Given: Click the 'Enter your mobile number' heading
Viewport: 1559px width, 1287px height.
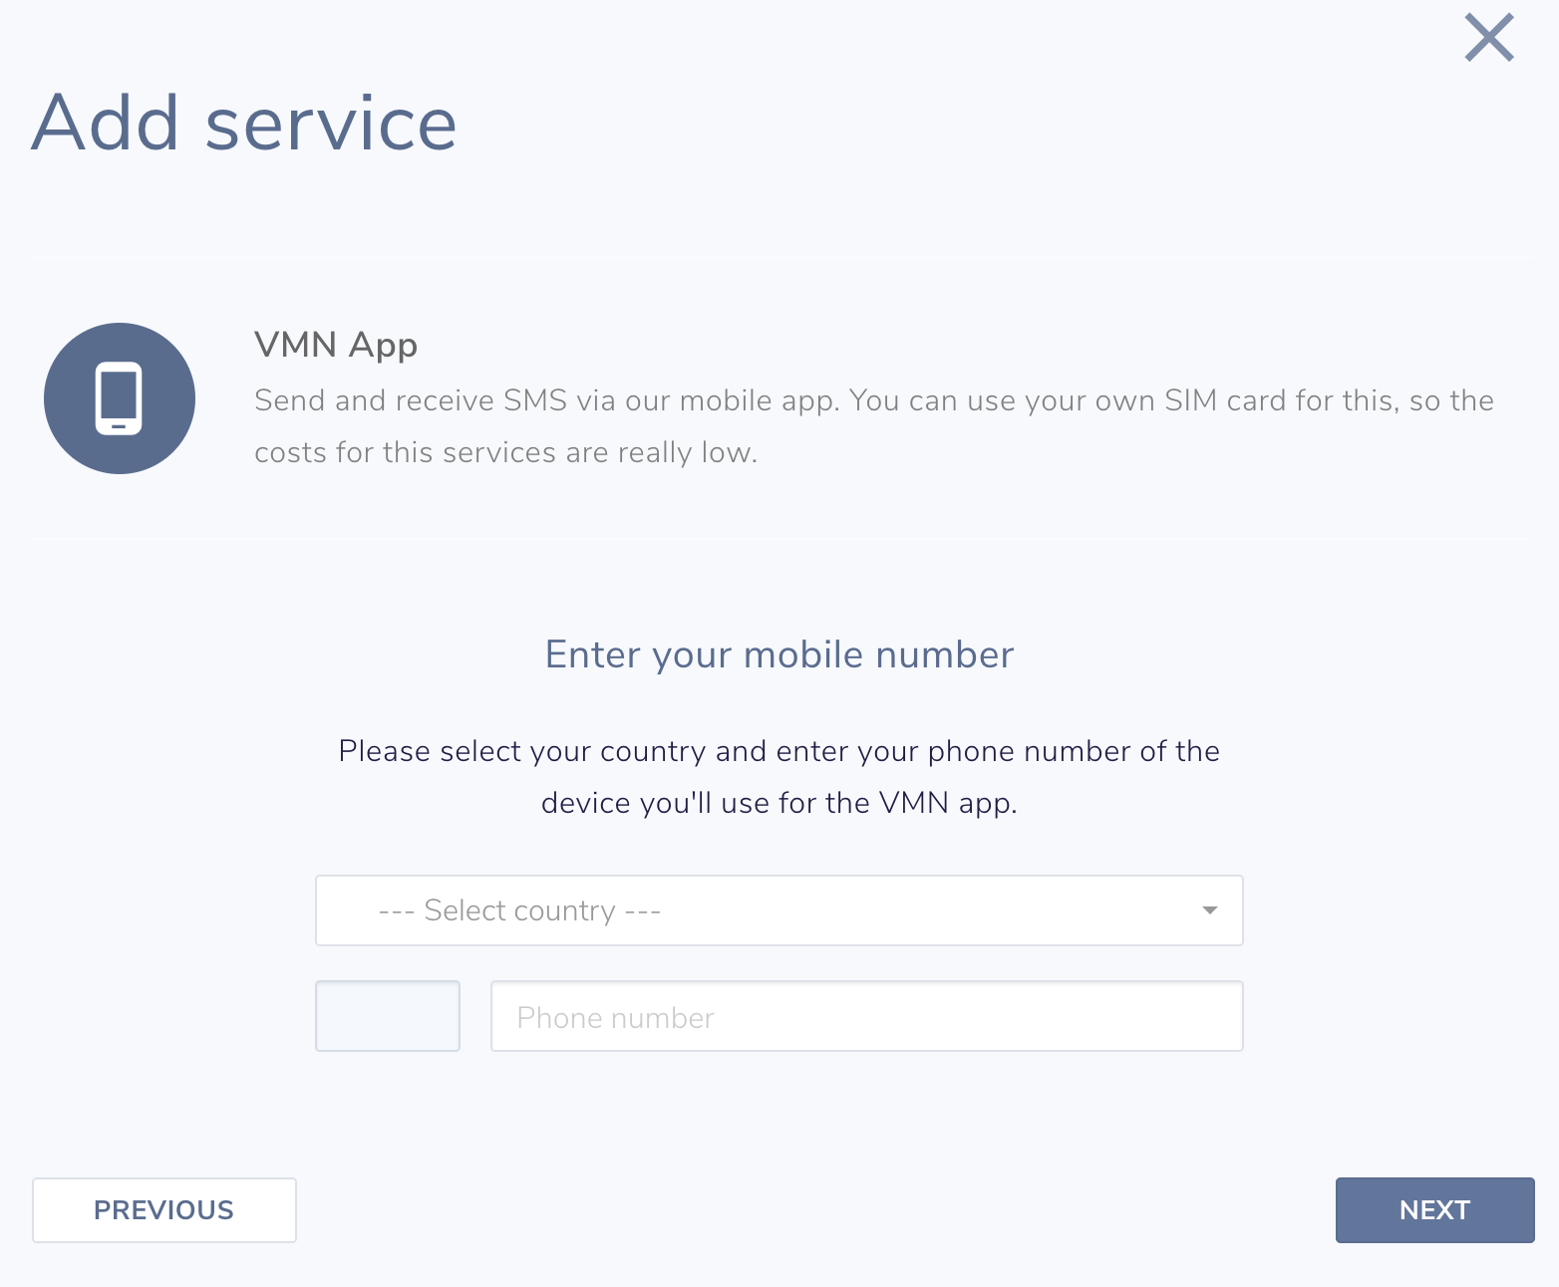Looking at the screenshot, I should click(x=779, y=654).
